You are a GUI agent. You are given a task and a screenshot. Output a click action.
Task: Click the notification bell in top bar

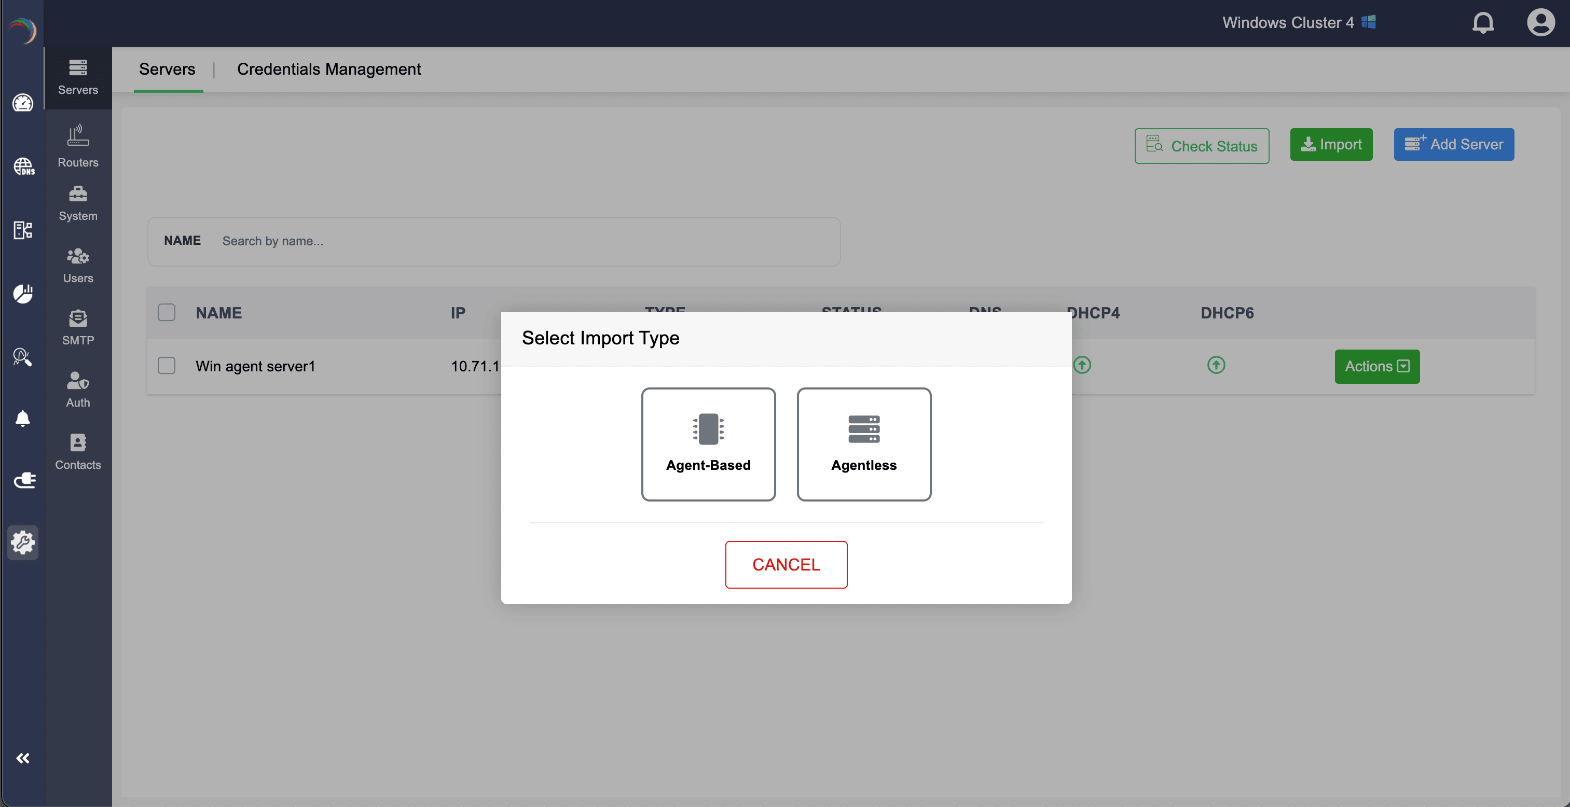coord(1483,23)
